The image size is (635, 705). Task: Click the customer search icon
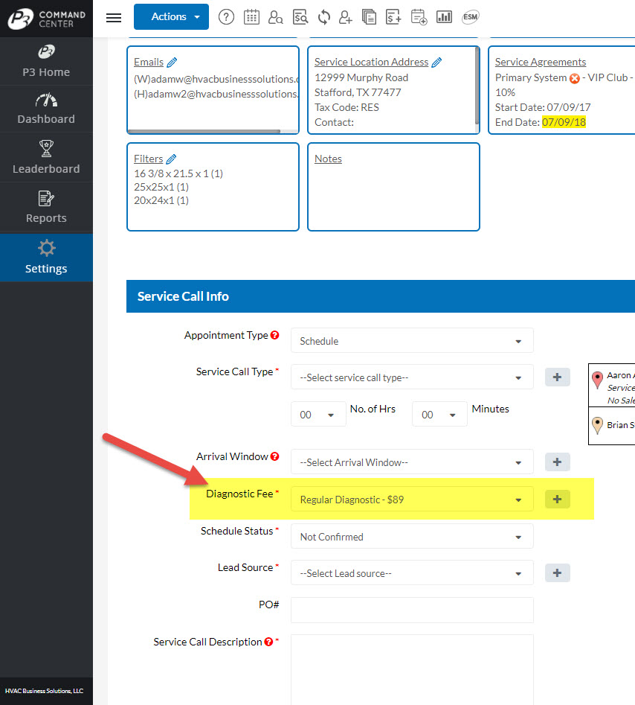pyautogui.click(x=275, y=17)
